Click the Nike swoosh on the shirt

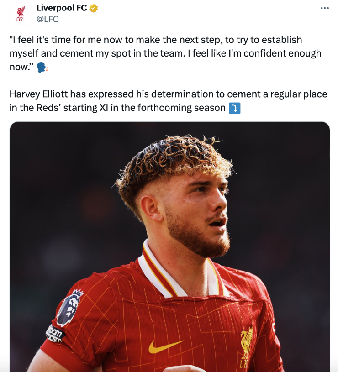pyautogui.click(x=165, y=346)
